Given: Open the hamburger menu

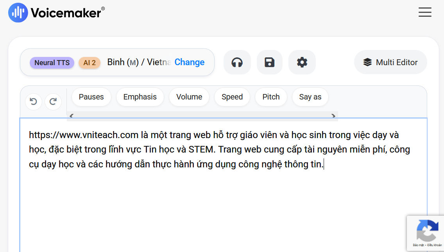Looking at the screenshot, I should tap(425, 12).
